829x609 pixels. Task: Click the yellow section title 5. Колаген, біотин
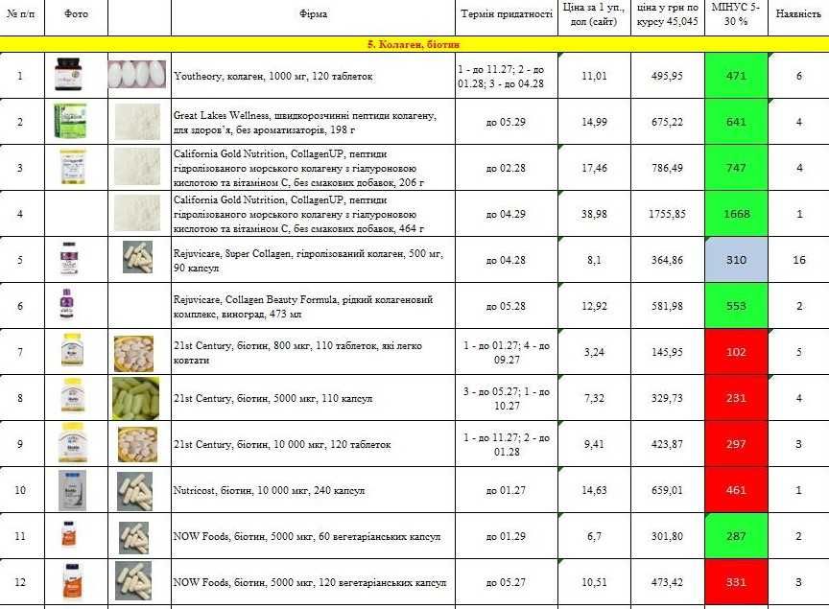[414, 44]
